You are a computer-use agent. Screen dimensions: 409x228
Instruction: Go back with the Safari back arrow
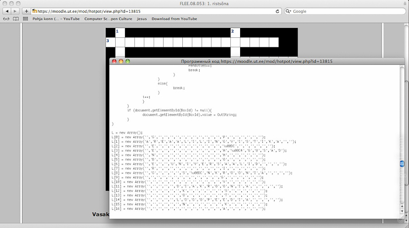(x=7, y=11)
